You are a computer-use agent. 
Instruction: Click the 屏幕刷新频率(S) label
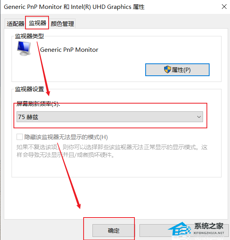click(38, 104)
